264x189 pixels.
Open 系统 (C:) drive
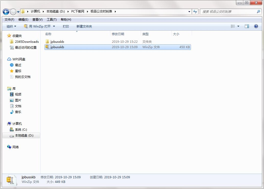pos(18,130)
